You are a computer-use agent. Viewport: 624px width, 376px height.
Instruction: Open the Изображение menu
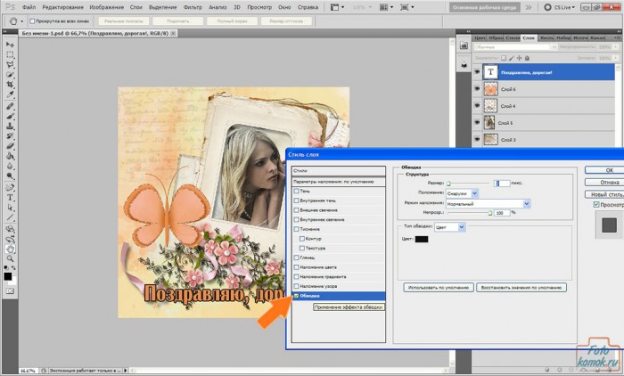(107, 7)
